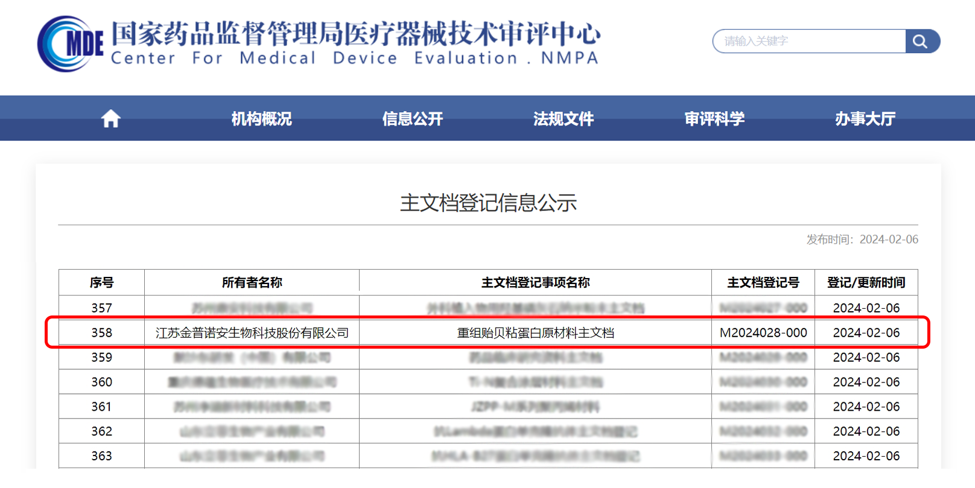Screen dimensions: 975x488
Task: Click the 登记/更新时间 column header
Action: coord(866,282)
